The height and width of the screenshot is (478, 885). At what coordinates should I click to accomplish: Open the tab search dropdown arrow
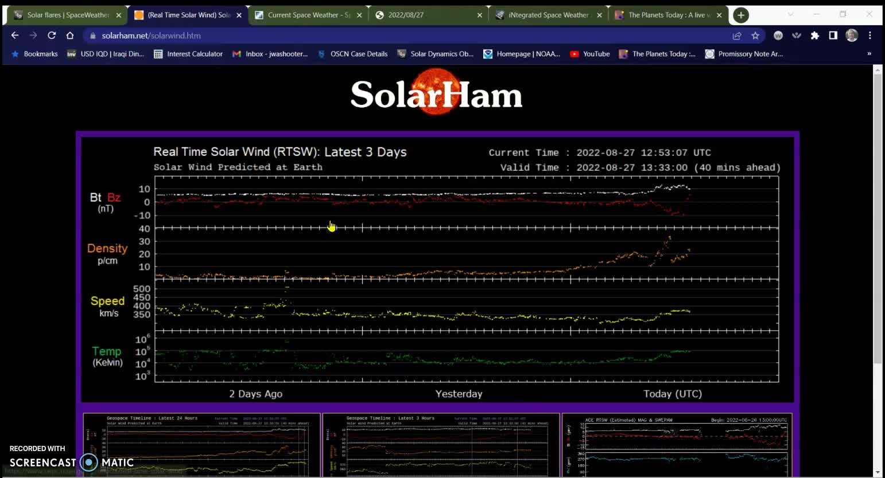(790, 14)
